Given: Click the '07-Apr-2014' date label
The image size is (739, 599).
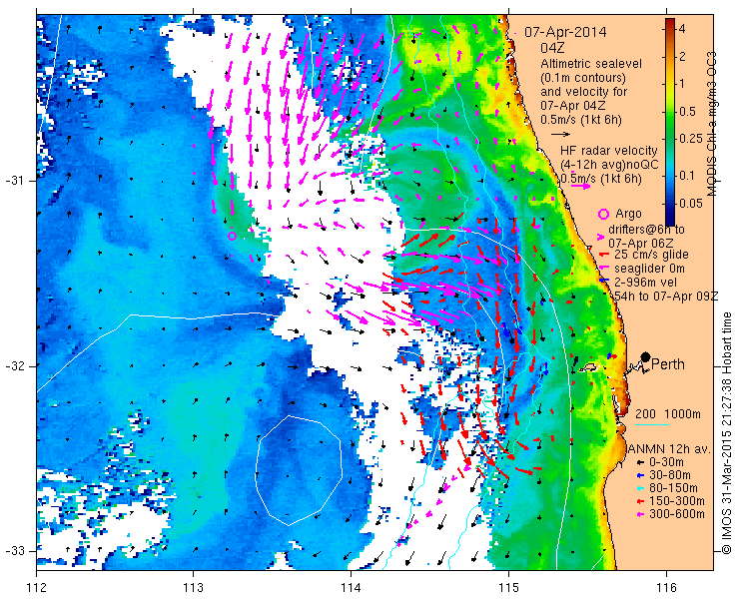Looking at the screenshot, I should point(565,33).
